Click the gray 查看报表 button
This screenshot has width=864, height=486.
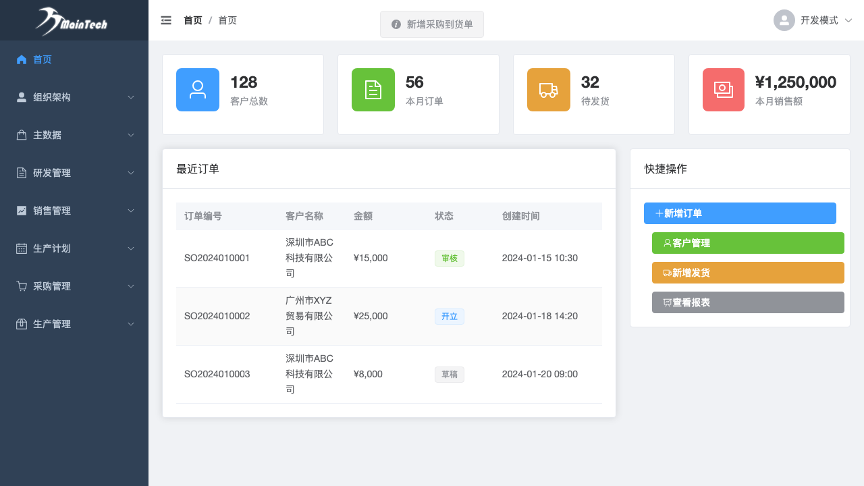coord(748,302)
